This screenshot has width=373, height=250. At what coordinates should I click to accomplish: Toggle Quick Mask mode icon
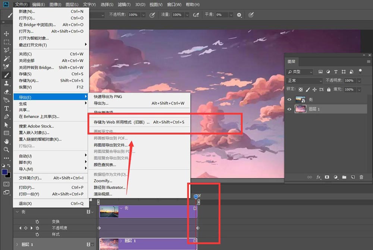[x=6, y=184]
